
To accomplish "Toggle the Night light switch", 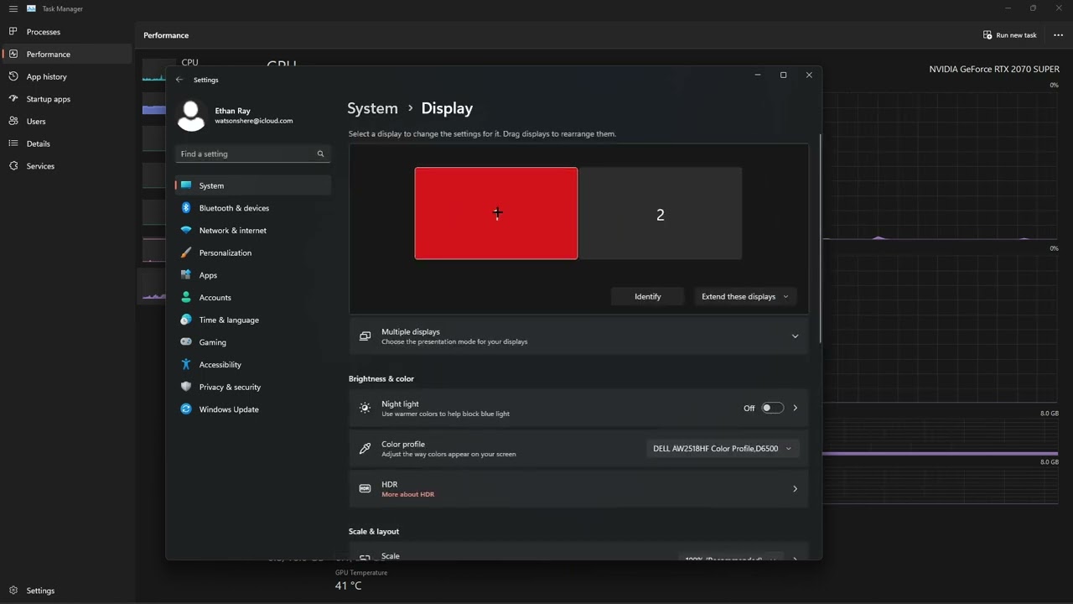I will click(x=772, y=408).
